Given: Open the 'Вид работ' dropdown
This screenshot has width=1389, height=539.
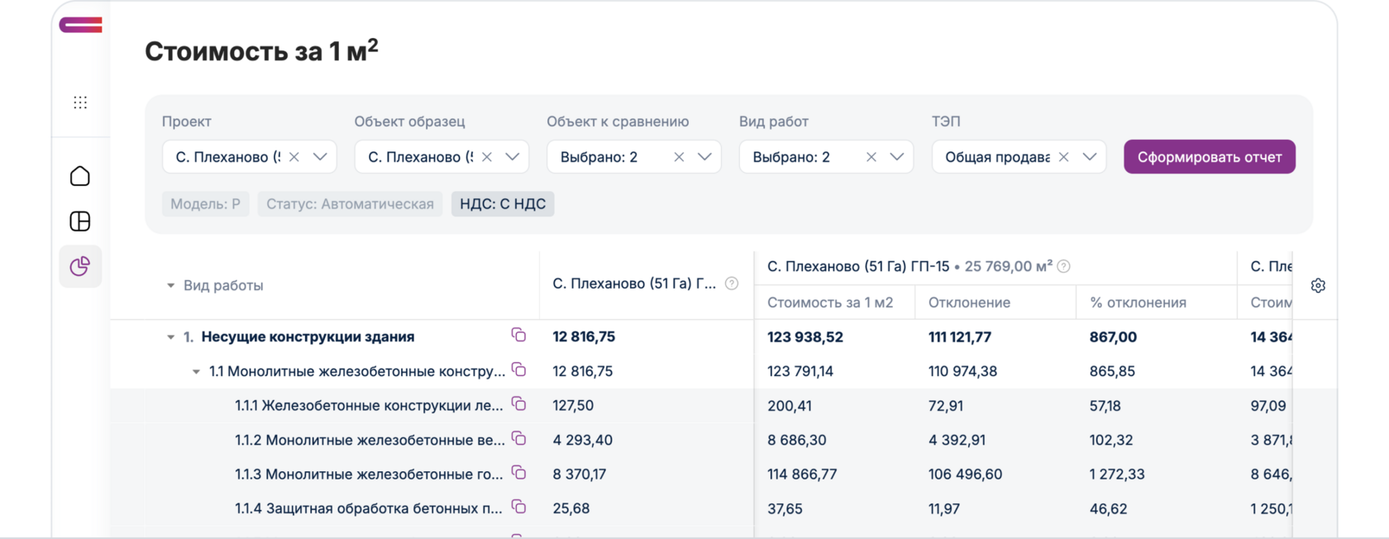Looking at the screenshot, I should click(897, 157).
